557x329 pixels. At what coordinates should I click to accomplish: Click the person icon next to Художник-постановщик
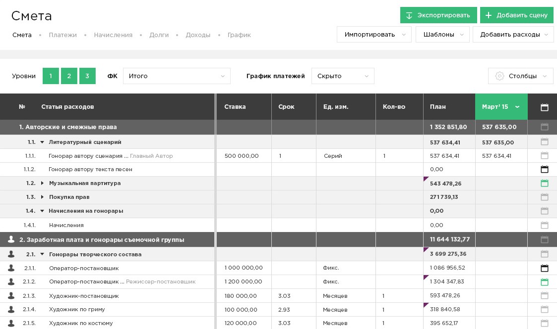tap(11, 296)
